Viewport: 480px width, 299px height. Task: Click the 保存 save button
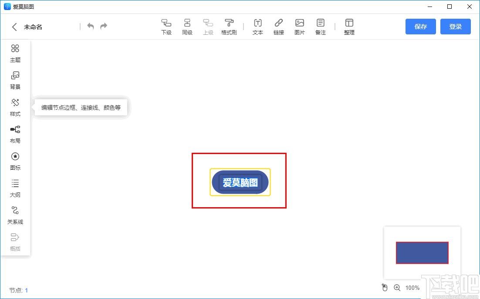420,27
